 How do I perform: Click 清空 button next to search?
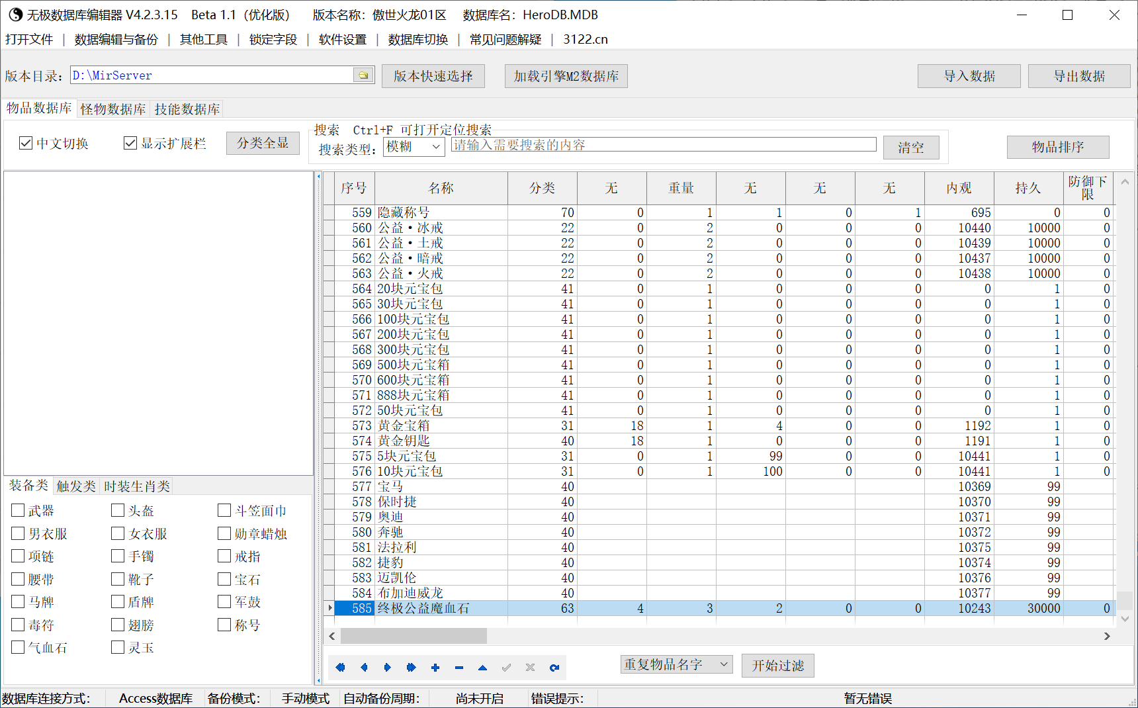tap(911, 148)
